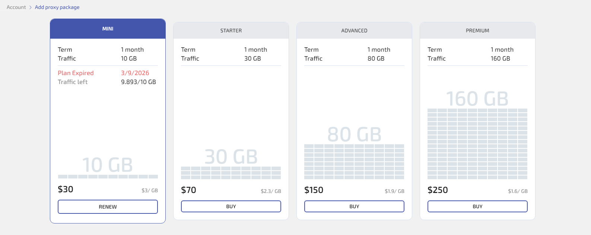Click the 10 GB traffic bar graphic
Image resolution: width=591 pixels, height=235 pixels.
pyautogui.click(x=108, y=176)
